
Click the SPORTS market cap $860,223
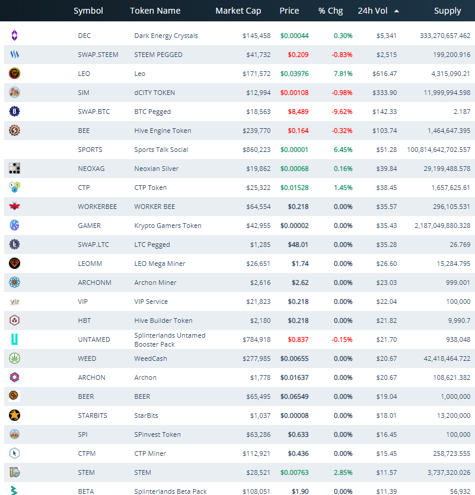(256, 150)
